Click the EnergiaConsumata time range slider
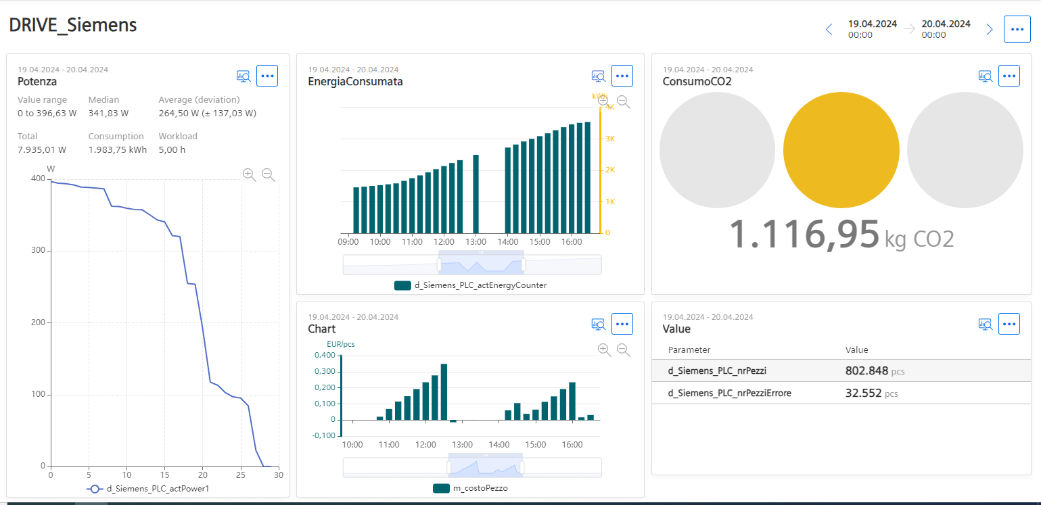 tap(480, 264)
